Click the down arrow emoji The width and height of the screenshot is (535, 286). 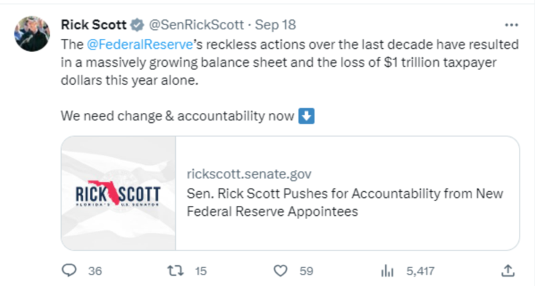(306, 116)
